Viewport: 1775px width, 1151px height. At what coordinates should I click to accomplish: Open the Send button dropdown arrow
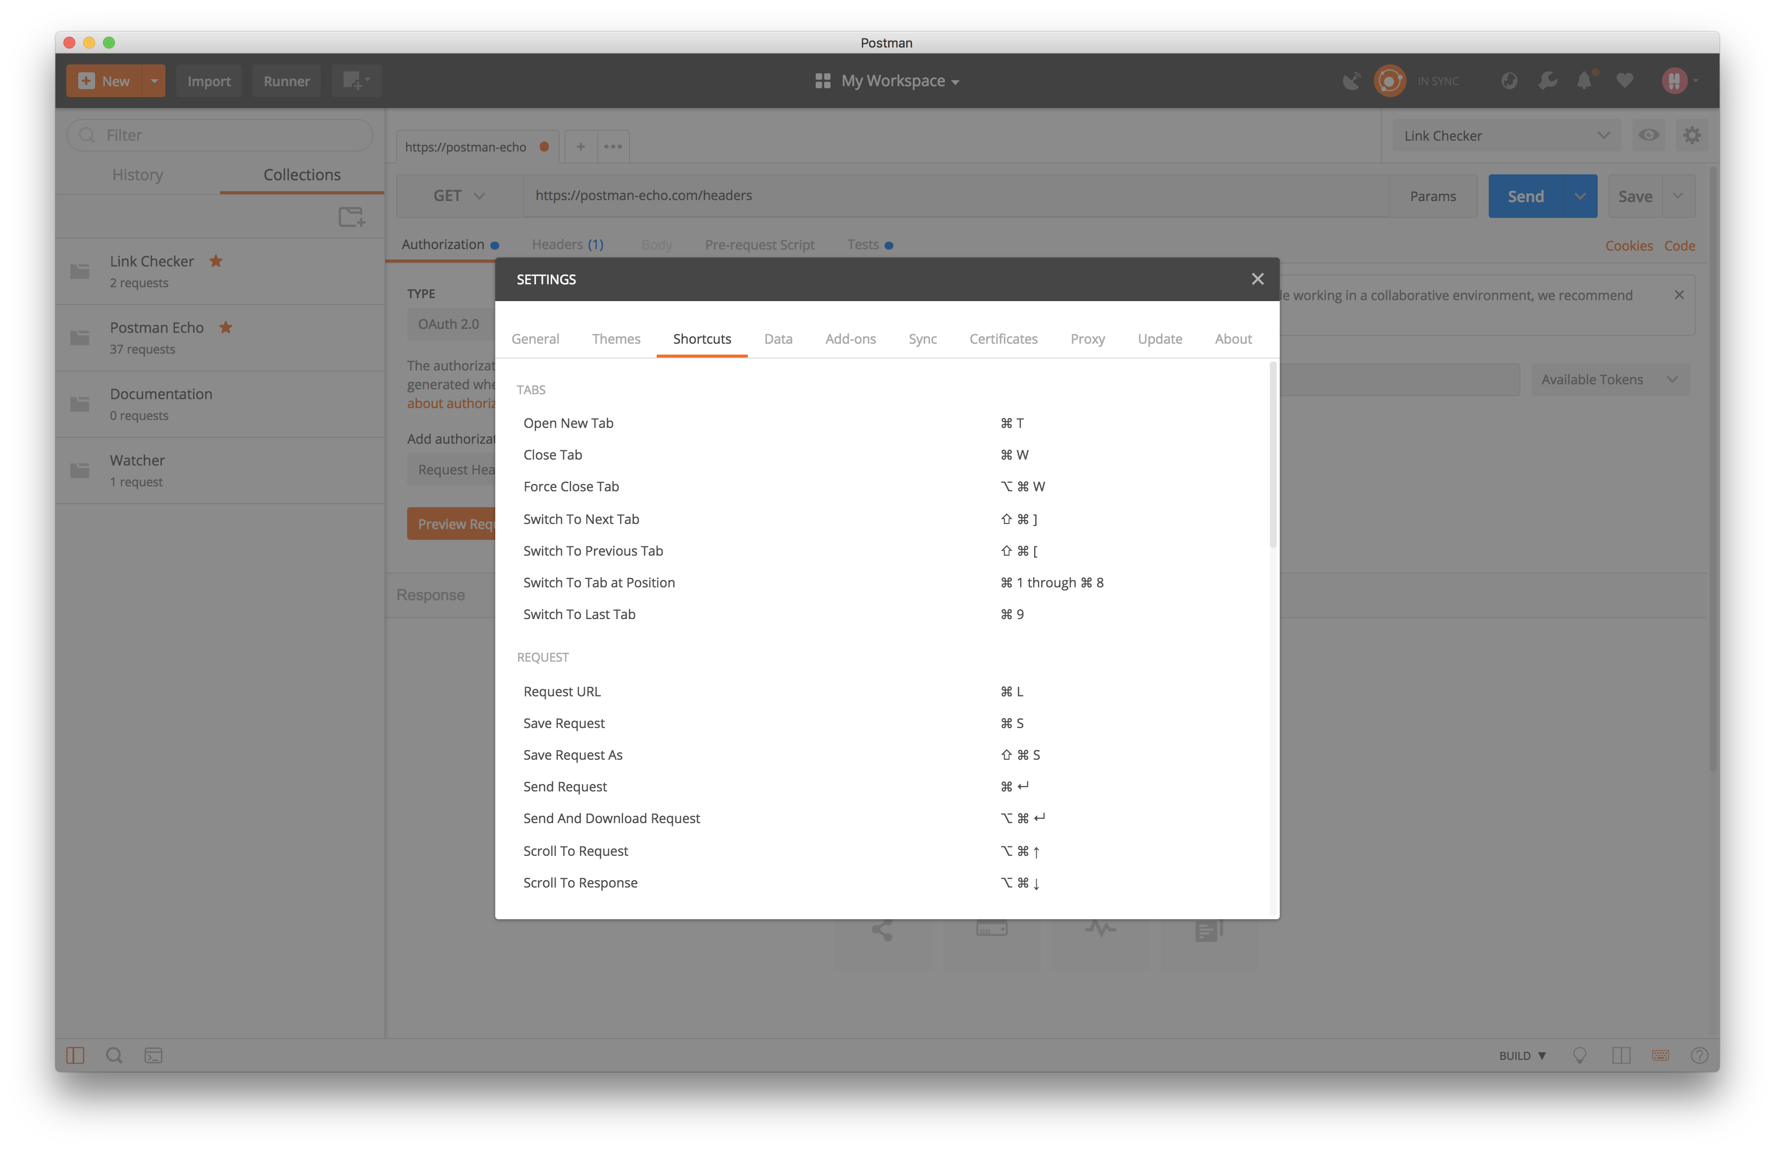pos(1579,196)
